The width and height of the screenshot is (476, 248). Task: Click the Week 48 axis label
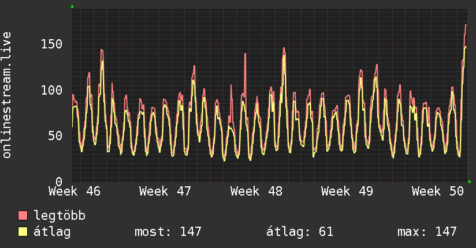click(x=256, y=191)
